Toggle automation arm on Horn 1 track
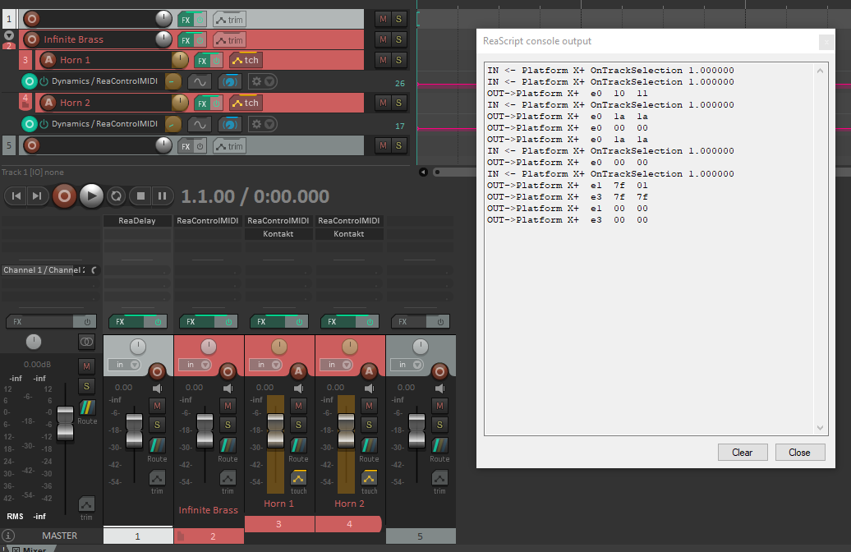This screenshot has height=552, width=851. 48,60
